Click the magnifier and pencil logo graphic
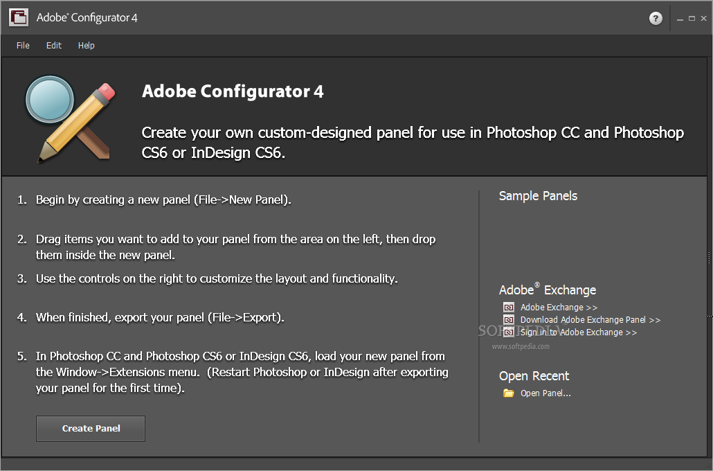Screen dimensions: 713x471 point(71,118)
